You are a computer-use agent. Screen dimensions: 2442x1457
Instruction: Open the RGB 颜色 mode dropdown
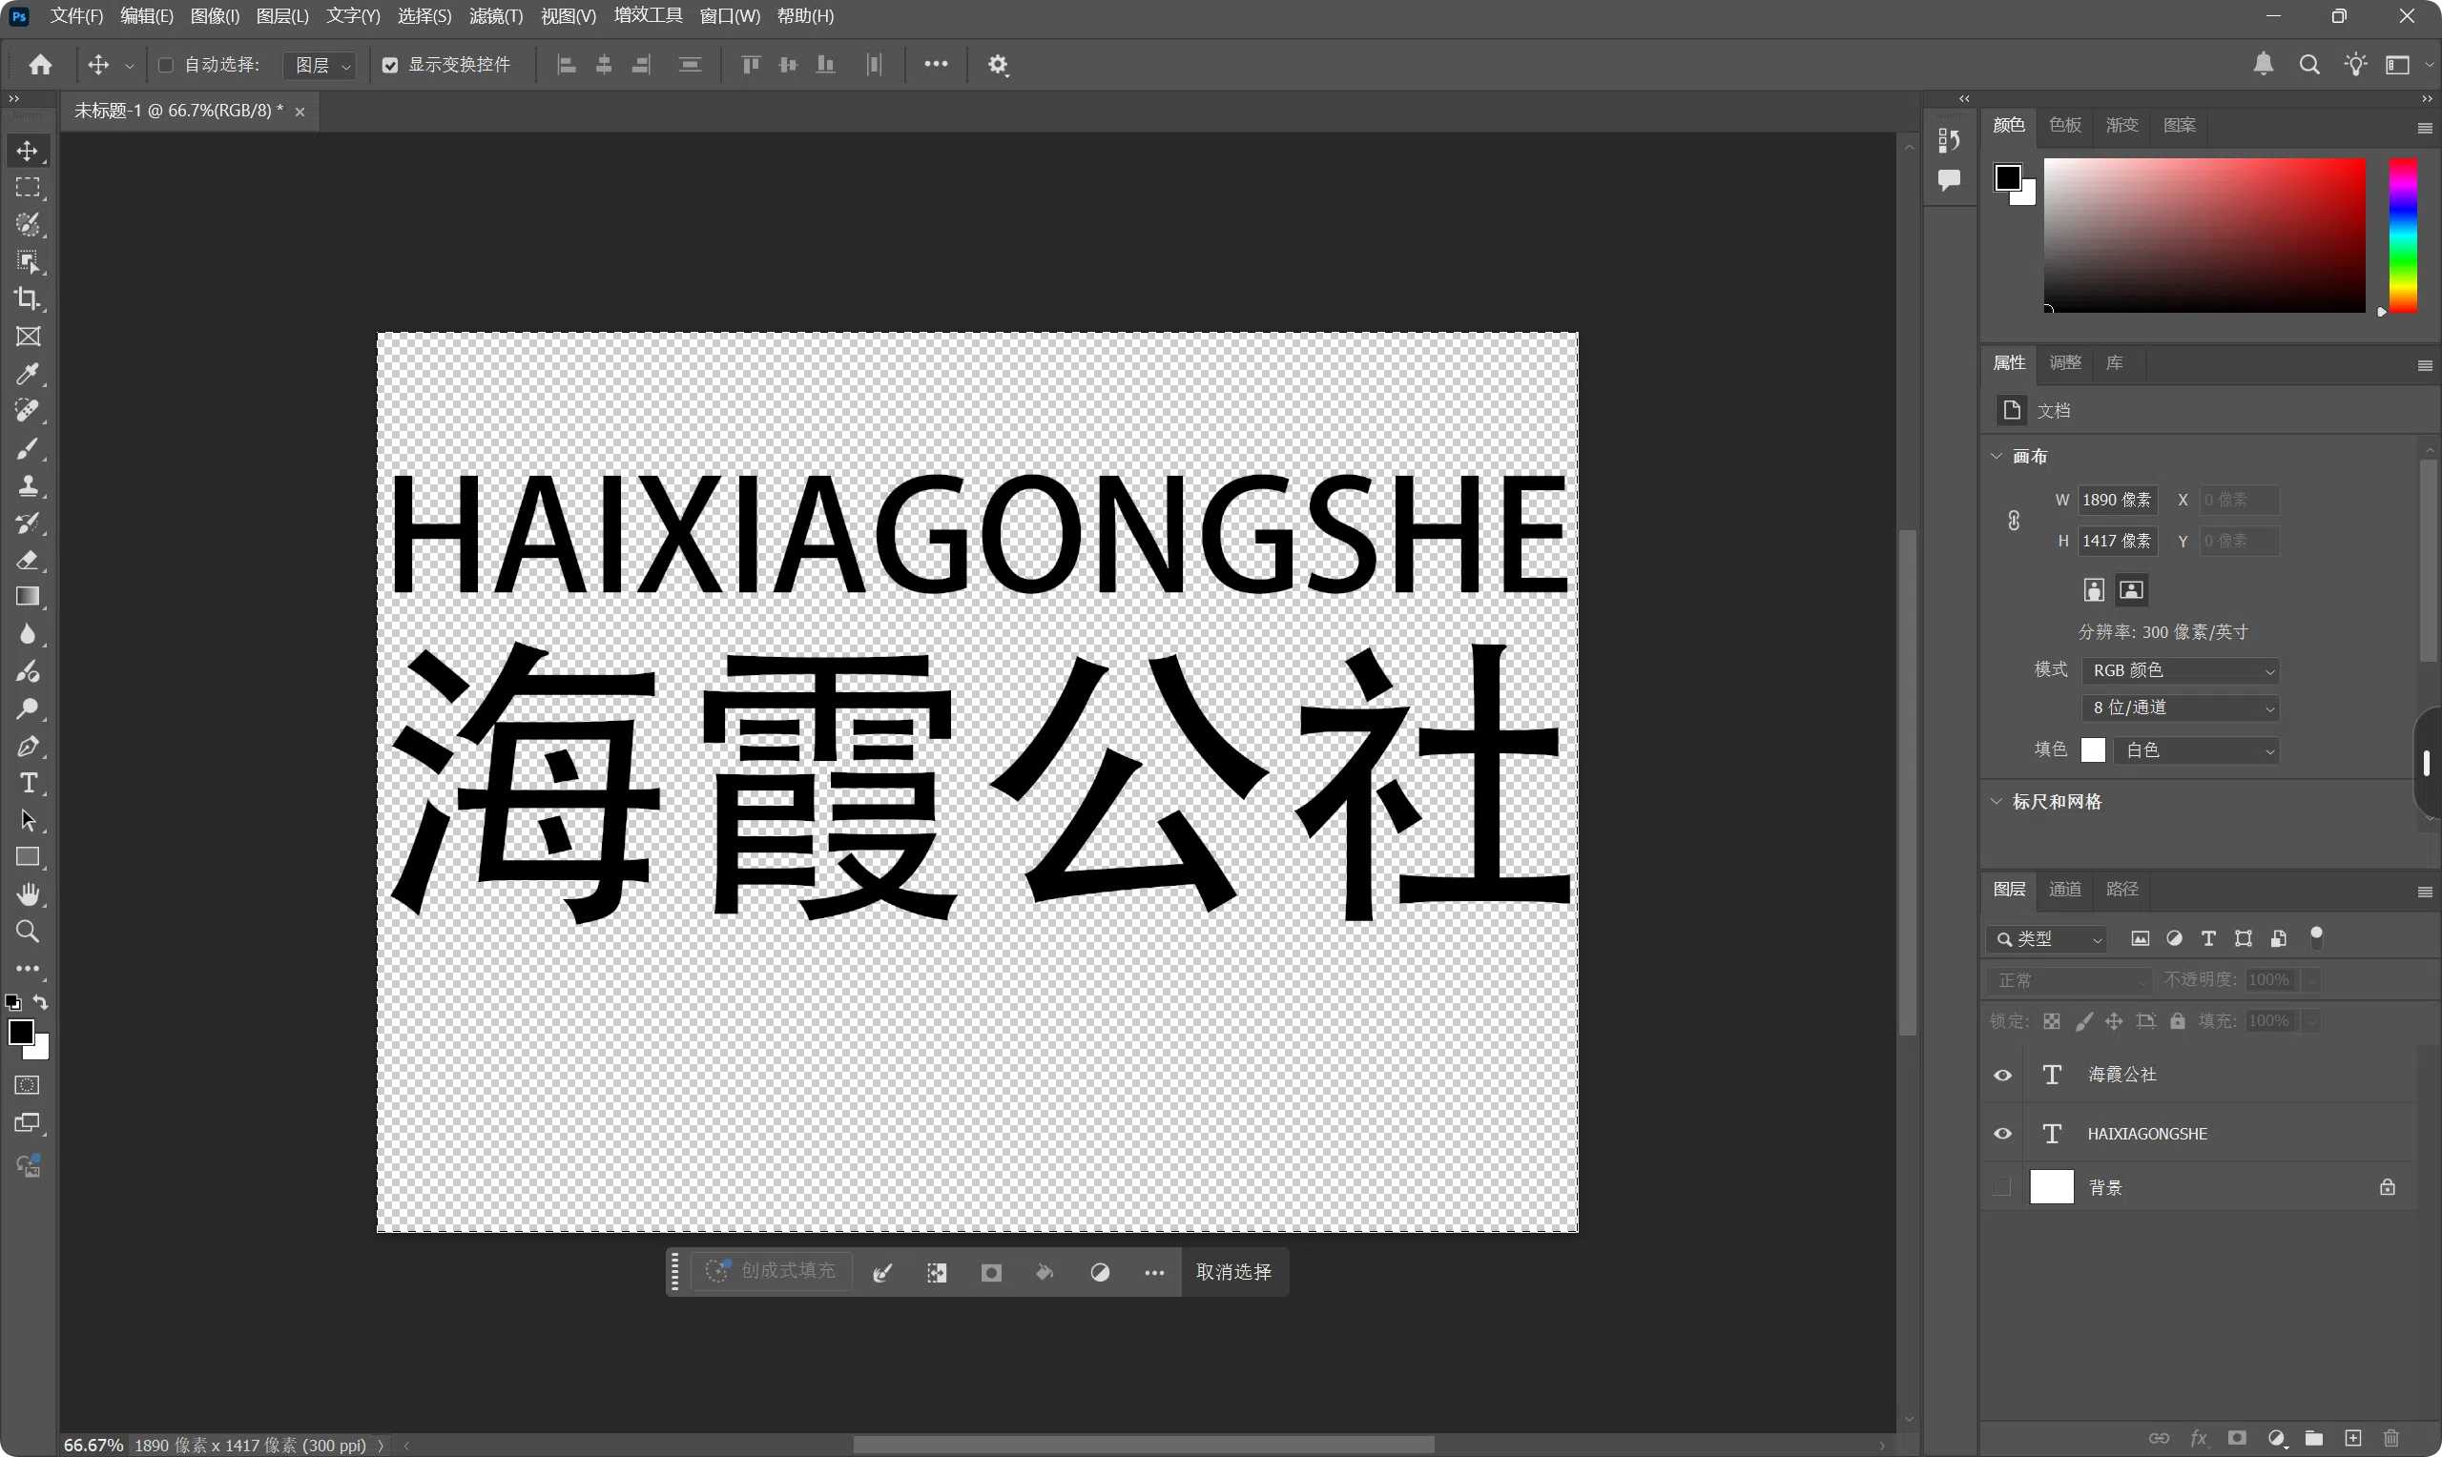(x=2180, y=670)
